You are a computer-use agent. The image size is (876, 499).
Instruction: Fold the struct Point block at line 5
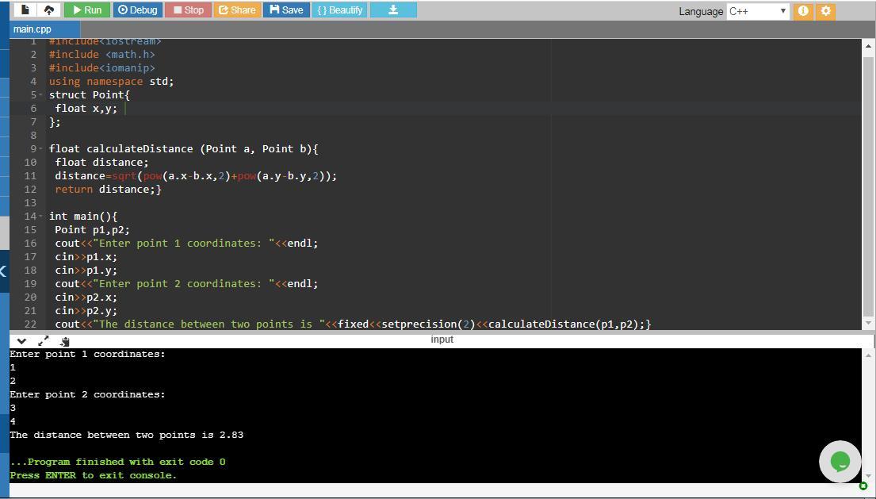tap(40, 95)
